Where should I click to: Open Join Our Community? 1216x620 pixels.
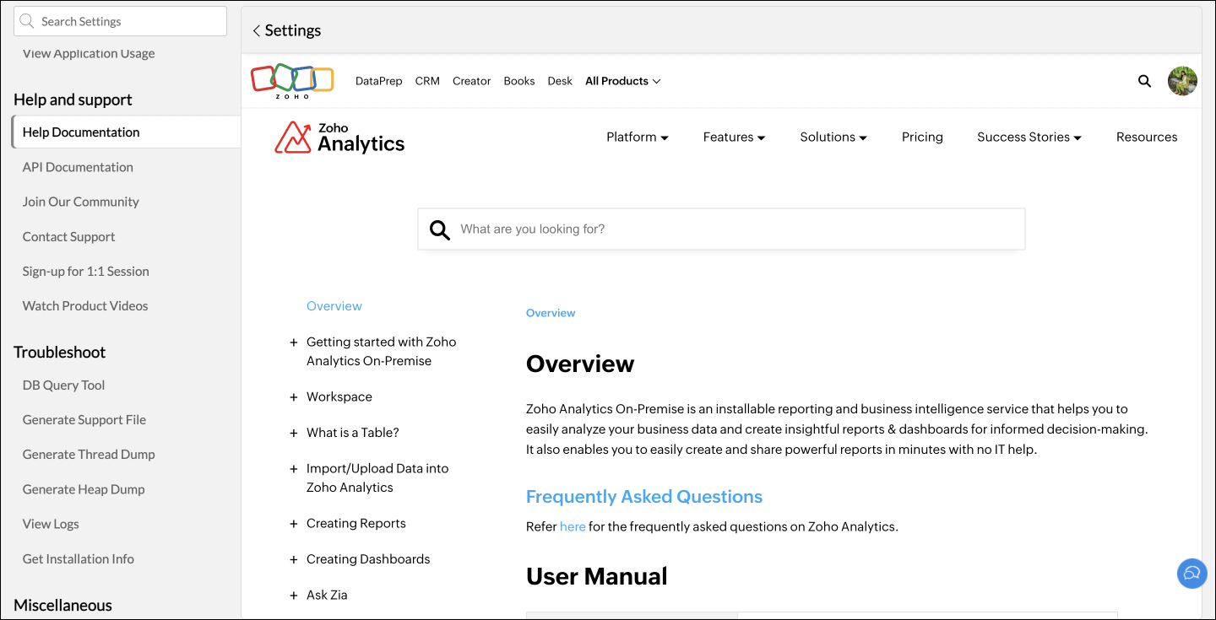(80, 202)
